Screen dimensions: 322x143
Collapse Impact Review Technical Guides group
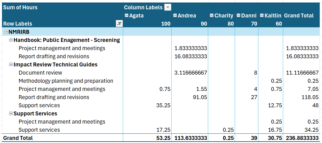(x=11, y=65)
